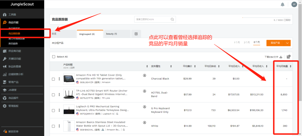Open three-dot menu for Logitech keyboard row
This screenshot has height=136, width=302.
(59, 110)
